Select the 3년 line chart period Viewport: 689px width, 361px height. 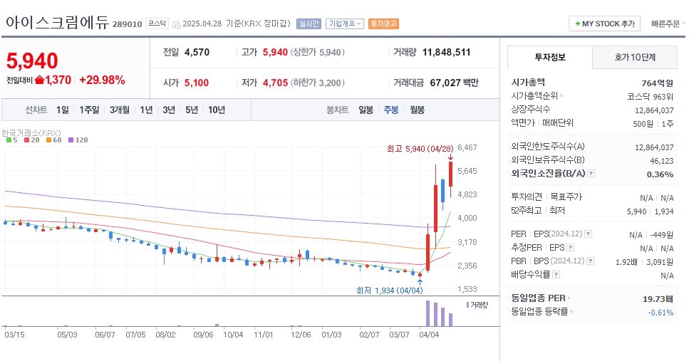click(169, 110)
